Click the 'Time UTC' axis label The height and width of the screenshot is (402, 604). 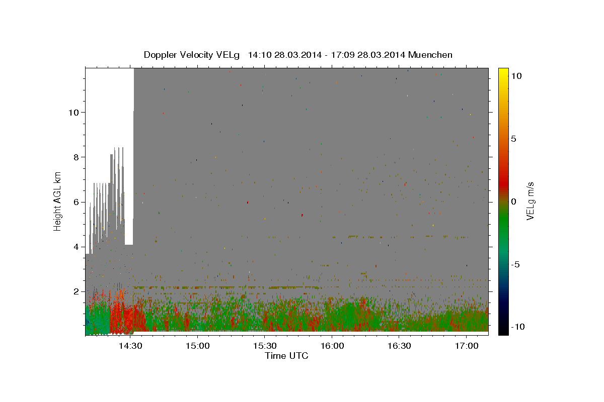(286, 356)
